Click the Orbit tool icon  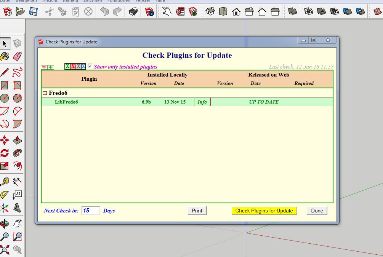coord(5,223)
